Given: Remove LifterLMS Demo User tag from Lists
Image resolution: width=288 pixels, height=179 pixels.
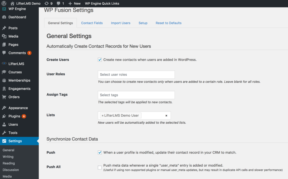Looking at the screenshot, I should click(x=102, y=115).
